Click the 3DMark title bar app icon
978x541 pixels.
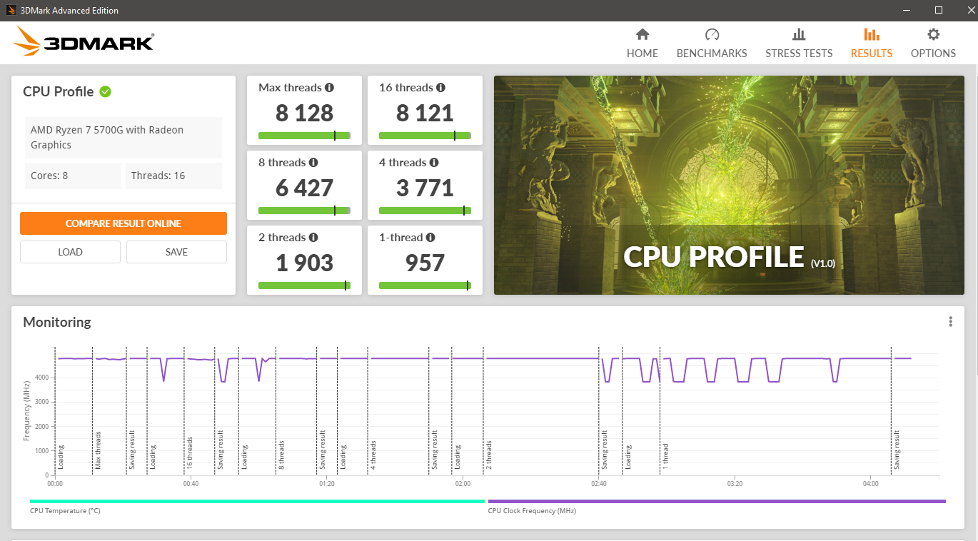pos(11,10)
